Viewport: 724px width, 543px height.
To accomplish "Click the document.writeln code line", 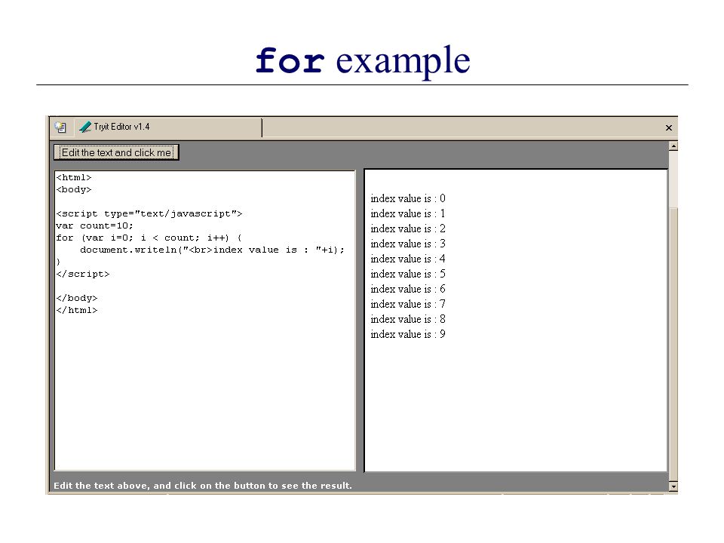I will [213, 250].
